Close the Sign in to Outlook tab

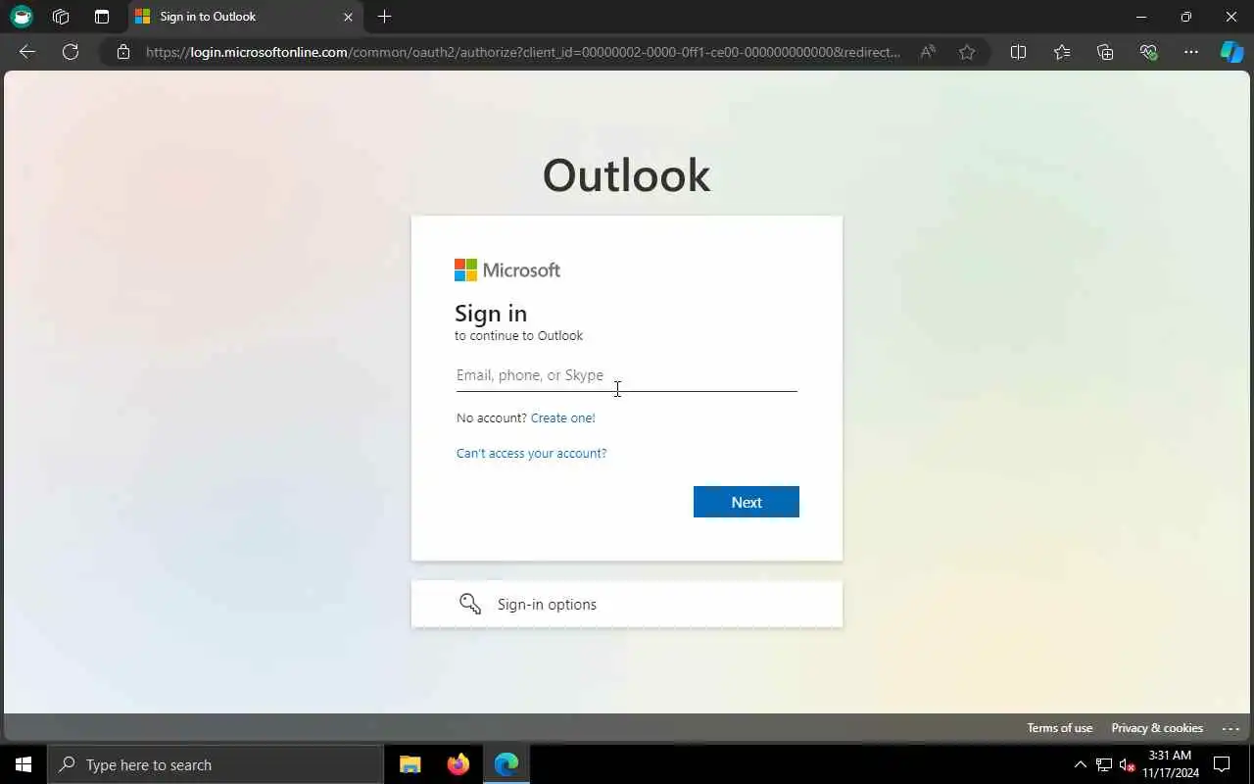[348, 17]
